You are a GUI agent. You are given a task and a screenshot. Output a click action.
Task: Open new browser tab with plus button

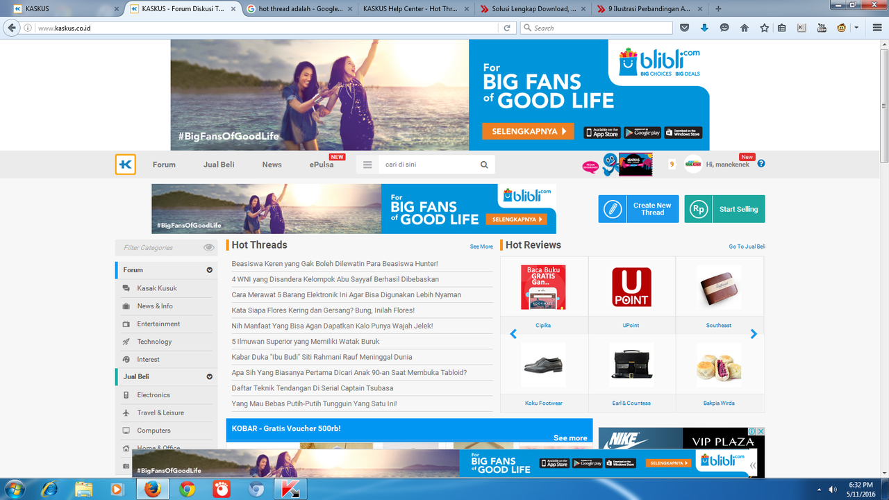(x=718, y=9)
